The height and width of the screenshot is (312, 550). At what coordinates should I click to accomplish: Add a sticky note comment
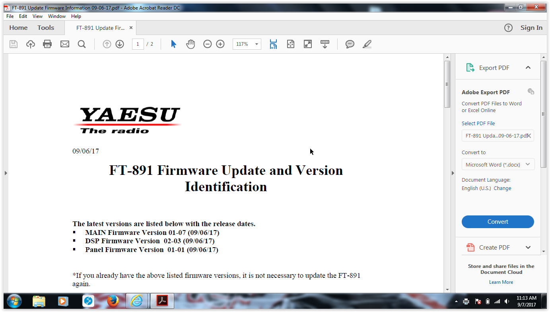tap(350, 44)
